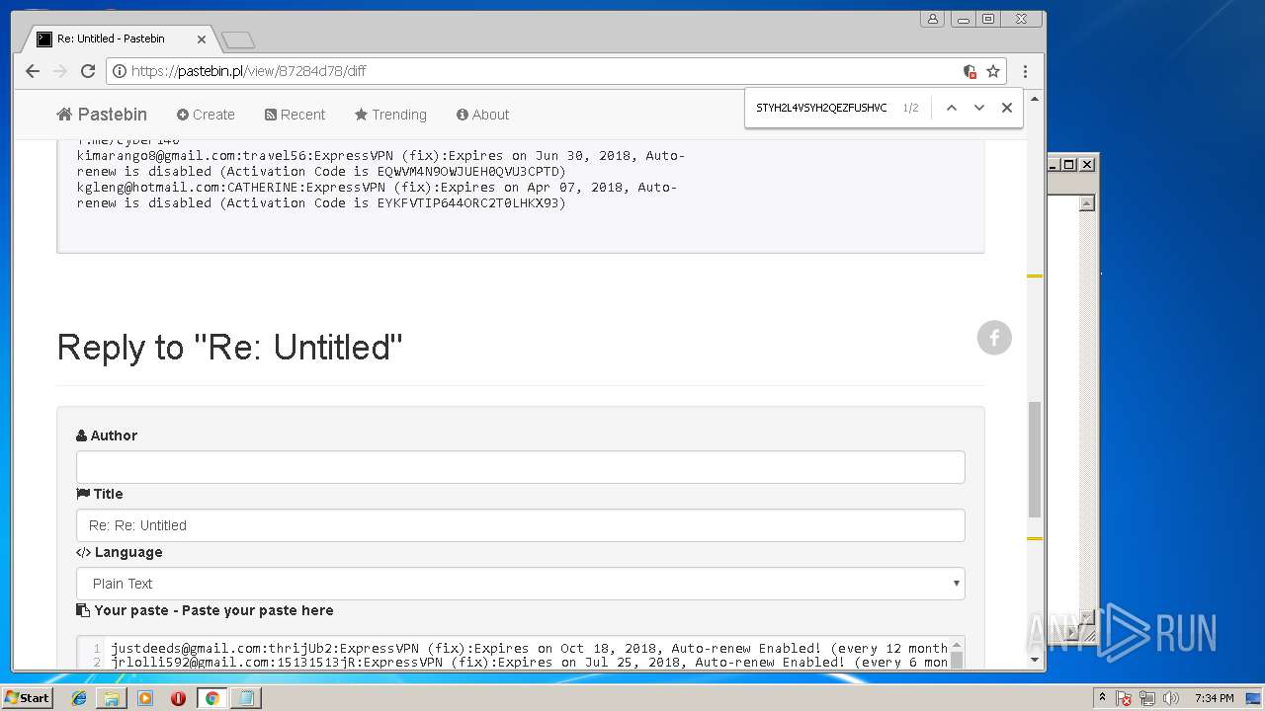The height and width of the screenshot is (711, 1265).
Task: Go back to the previous page
Action: (x=33, y=71)
